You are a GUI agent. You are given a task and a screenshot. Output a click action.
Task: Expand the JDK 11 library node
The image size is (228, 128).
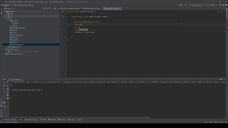(6, 52)
